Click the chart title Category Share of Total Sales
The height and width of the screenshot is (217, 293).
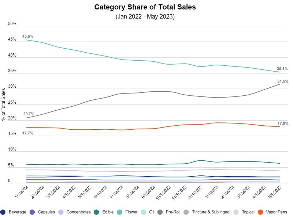(145, 7)
